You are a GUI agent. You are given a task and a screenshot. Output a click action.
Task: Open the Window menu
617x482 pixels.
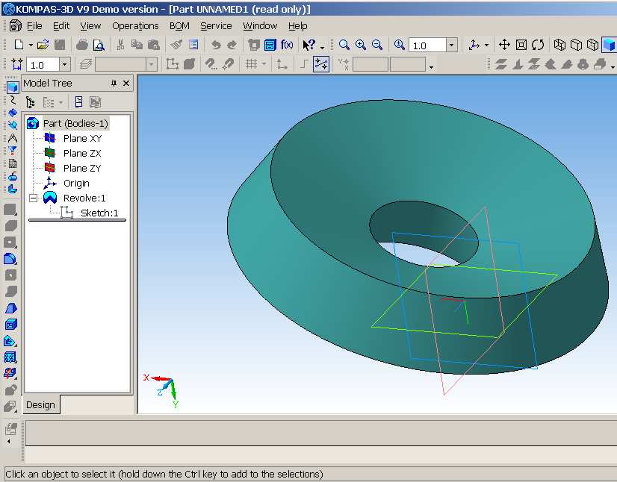coord(260,26)
